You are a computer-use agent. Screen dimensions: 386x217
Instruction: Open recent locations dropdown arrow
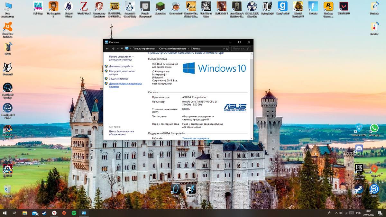[x=118, y=49]
